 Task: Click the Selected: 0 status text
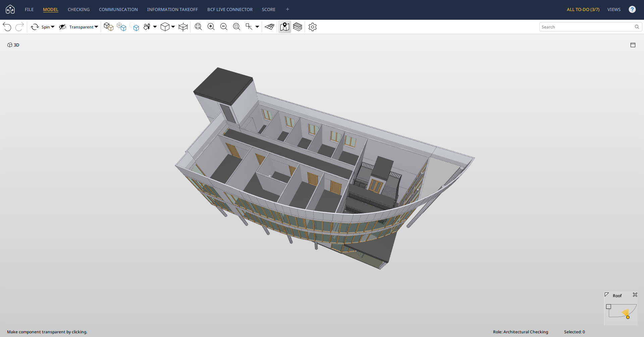pyautogui.click(x=575, y=332)
